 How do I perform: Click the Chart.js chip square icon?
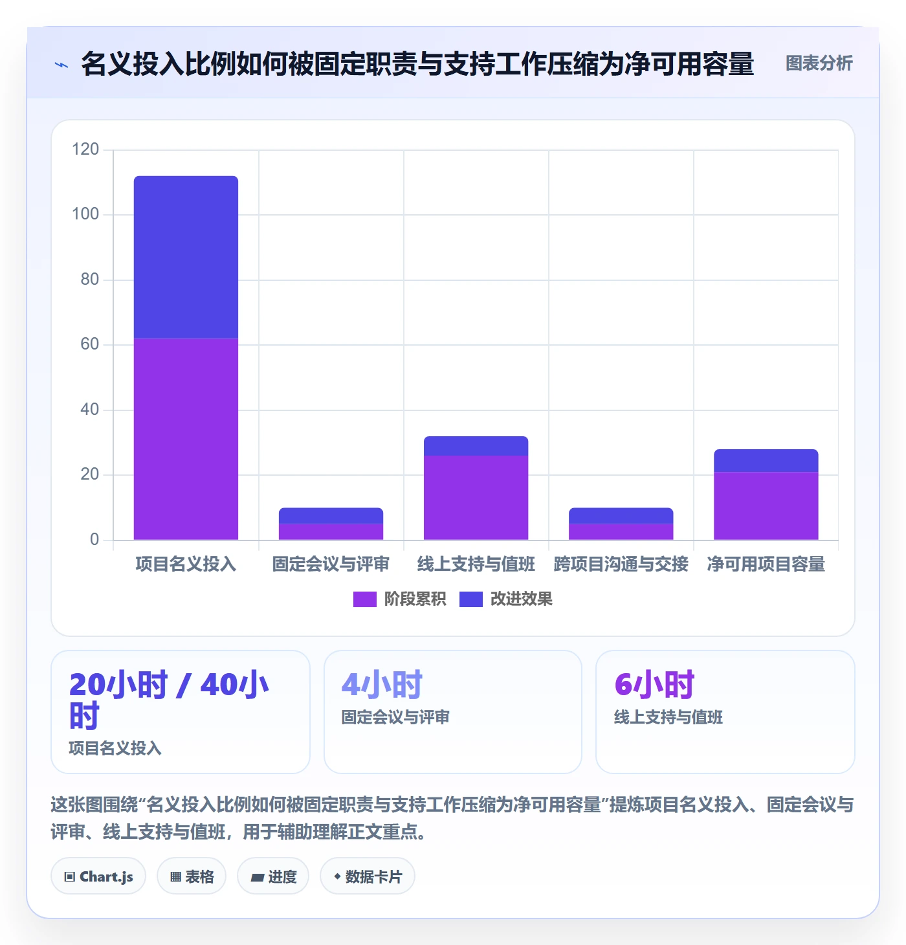coord(70,877)
